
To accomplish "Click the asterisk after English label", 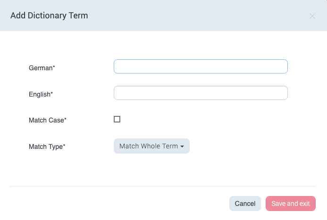I will click(51, 94).
